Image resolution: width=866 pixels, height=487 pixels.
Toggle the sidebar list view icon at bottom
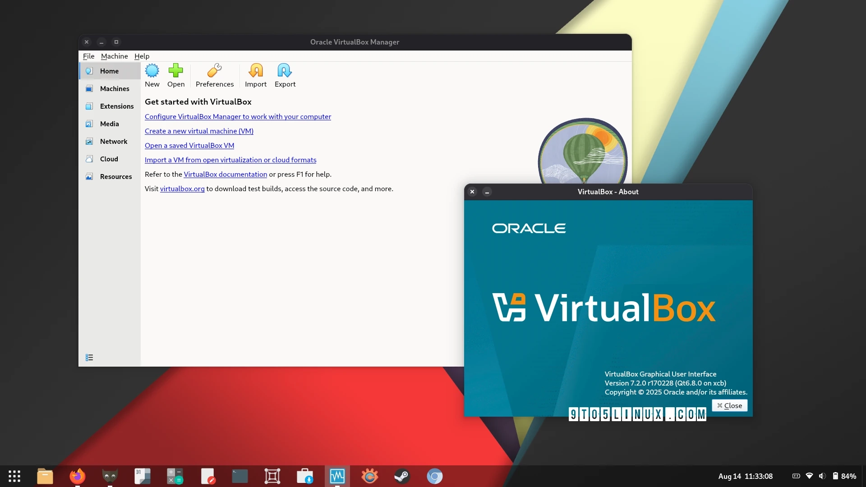tap(89, 358)
